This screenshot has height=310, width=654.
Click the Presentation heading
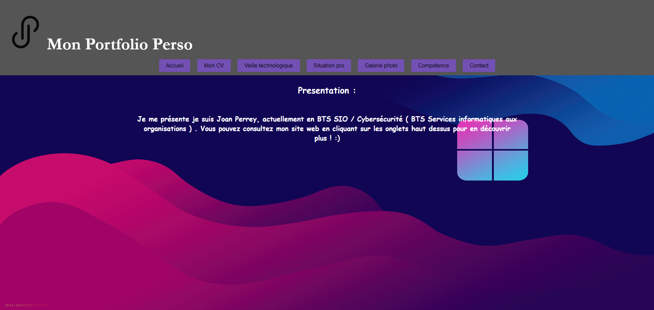click(327, 91)
